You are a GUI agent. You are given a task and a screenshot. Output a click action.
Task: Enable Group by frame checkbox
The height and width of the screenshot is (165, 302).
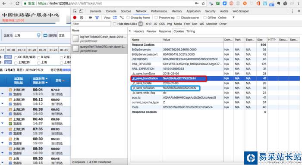(128, 18)
